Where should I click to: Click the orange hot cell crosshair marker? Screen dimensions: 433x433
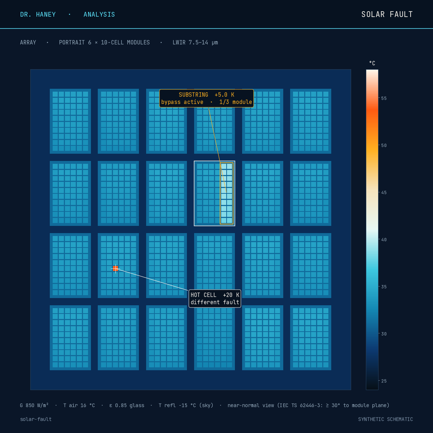(115, 268)
